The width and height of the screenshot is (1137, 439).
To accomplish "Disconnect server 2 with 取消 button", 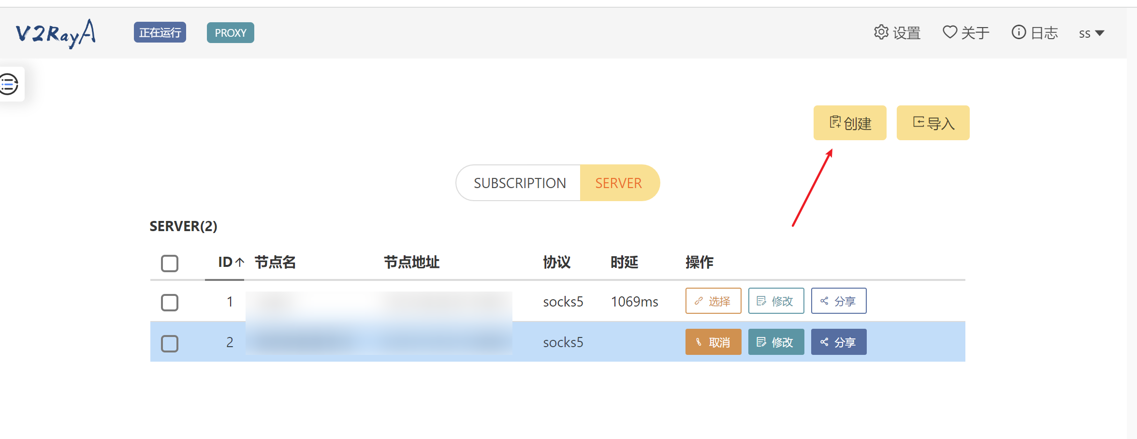I will [713, 342].
